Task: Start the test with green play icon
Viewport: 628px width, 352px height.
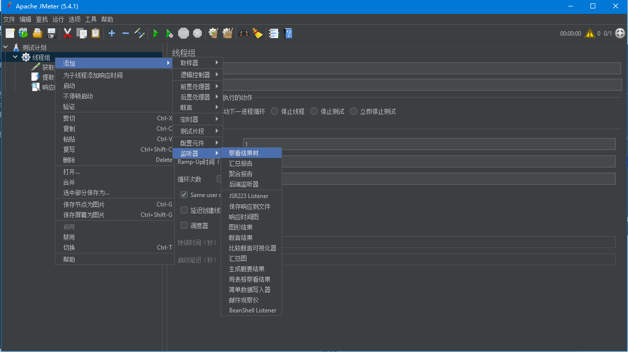Action: pyautogui.click(x=155, y=33)
